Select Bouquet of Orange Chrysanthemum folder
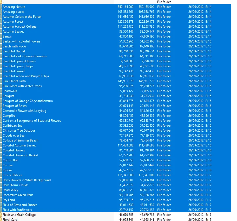Image resolution: width=237 pixels, height=221 pixels. pyautogui.click(x=28, y=101)
